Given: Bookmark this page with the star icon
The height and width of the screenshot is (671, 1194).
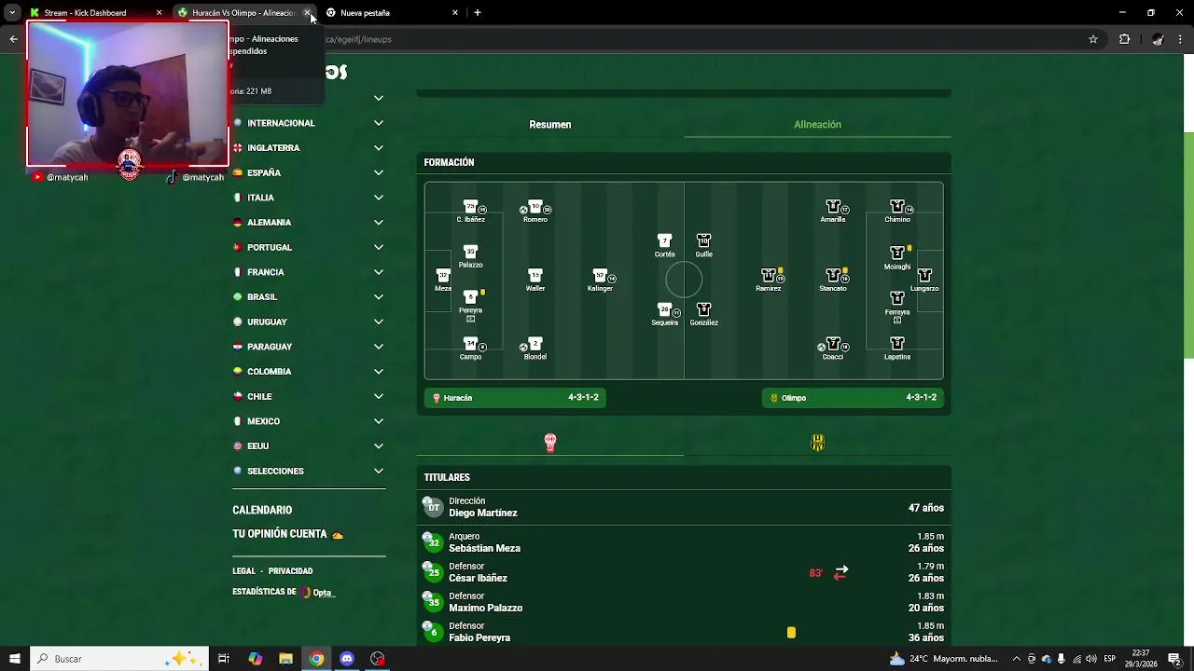Looking at the screenshot, I should (1093, 39).
